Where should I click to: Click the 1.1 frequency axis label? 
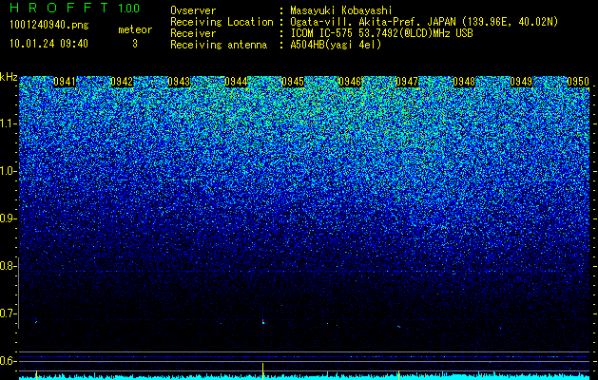[8, 123]
